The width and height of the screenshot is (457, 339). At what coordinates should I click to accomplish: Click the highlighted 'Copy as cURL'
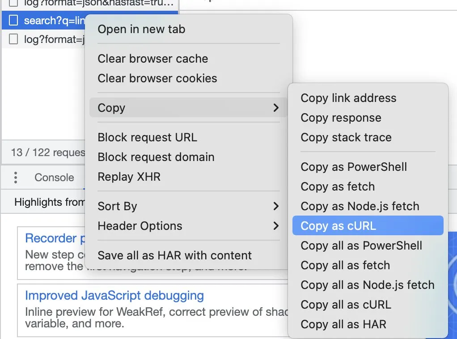pos(368,225)
